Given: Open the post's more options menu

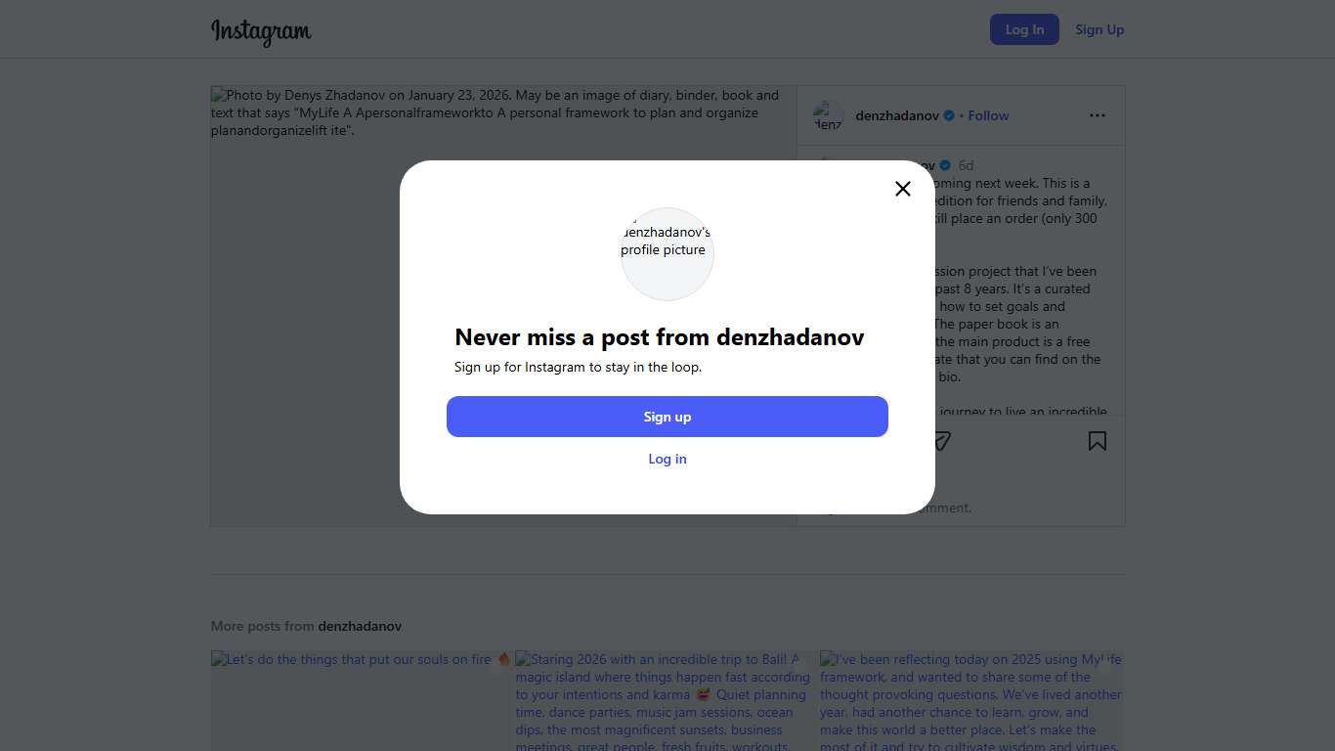Looking at the screenshot, I should tap(1098, 115).
